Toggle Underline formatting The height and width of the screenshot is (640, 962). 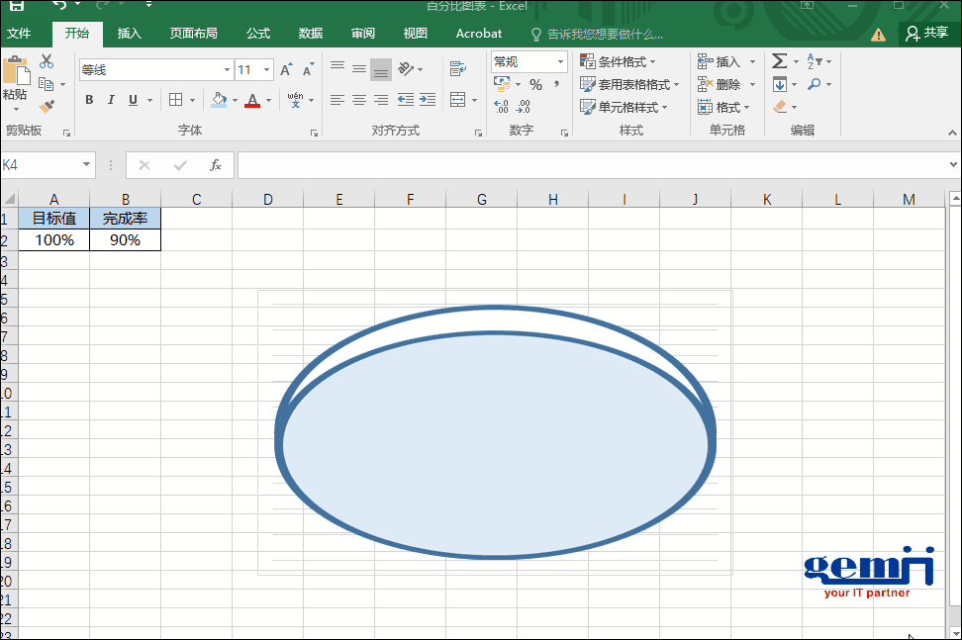click(x=133, y=100)
